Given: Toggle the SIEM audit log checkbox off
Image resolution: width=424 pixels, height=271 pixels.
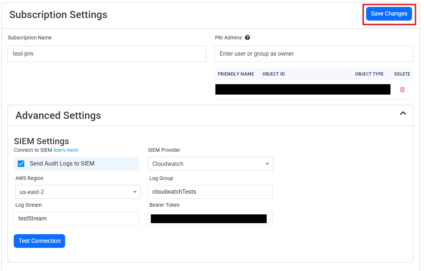Looking at the screenshot, I should pos(21,163).
